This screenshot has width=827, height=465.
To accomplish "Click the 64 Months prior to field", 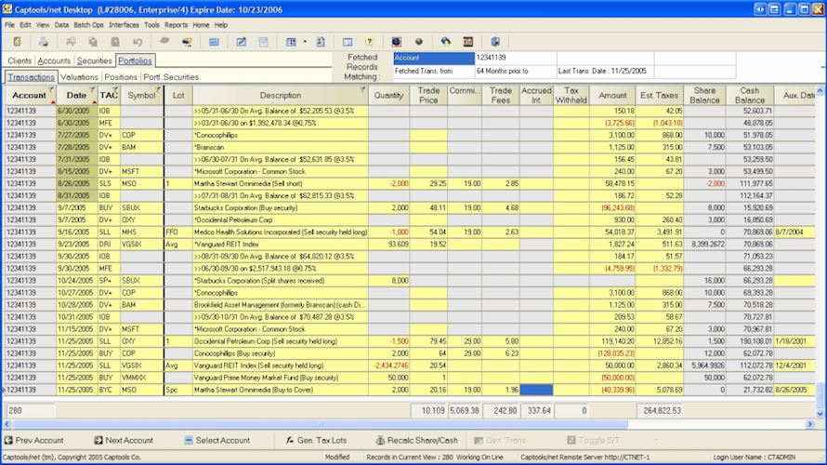I will (516, 71).
